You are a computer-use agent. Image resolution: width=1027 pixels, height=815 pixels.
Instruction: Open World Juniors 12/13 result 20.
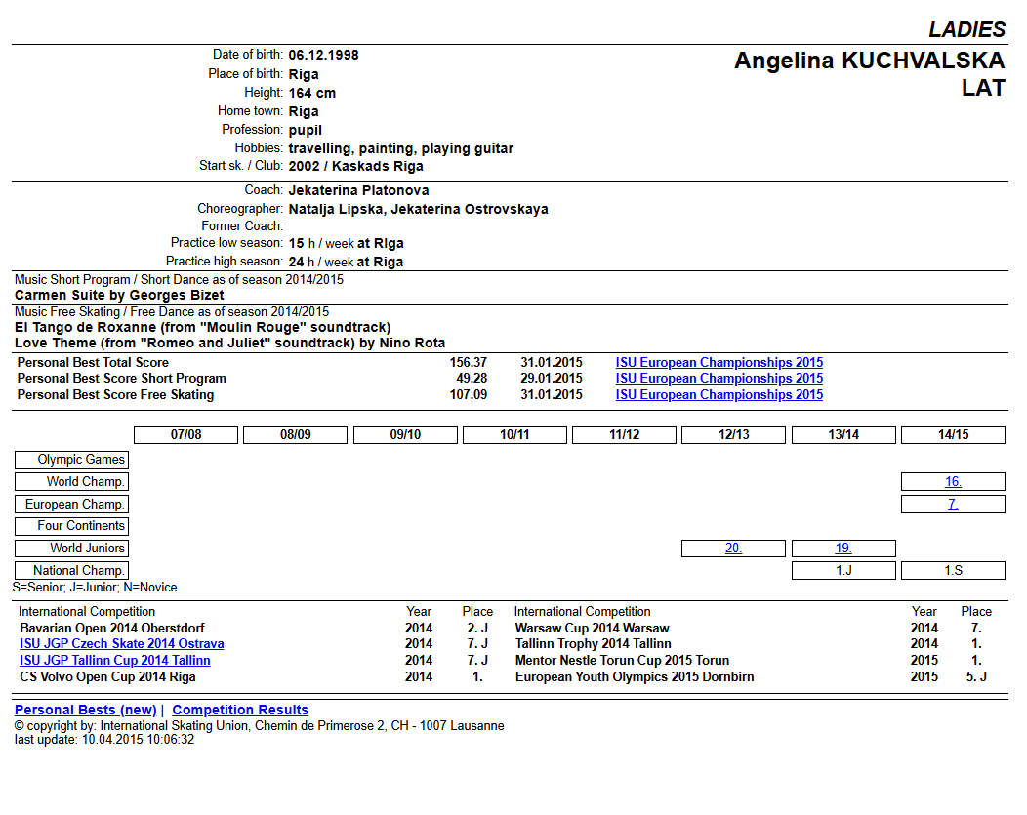click(x=733, y=548)
